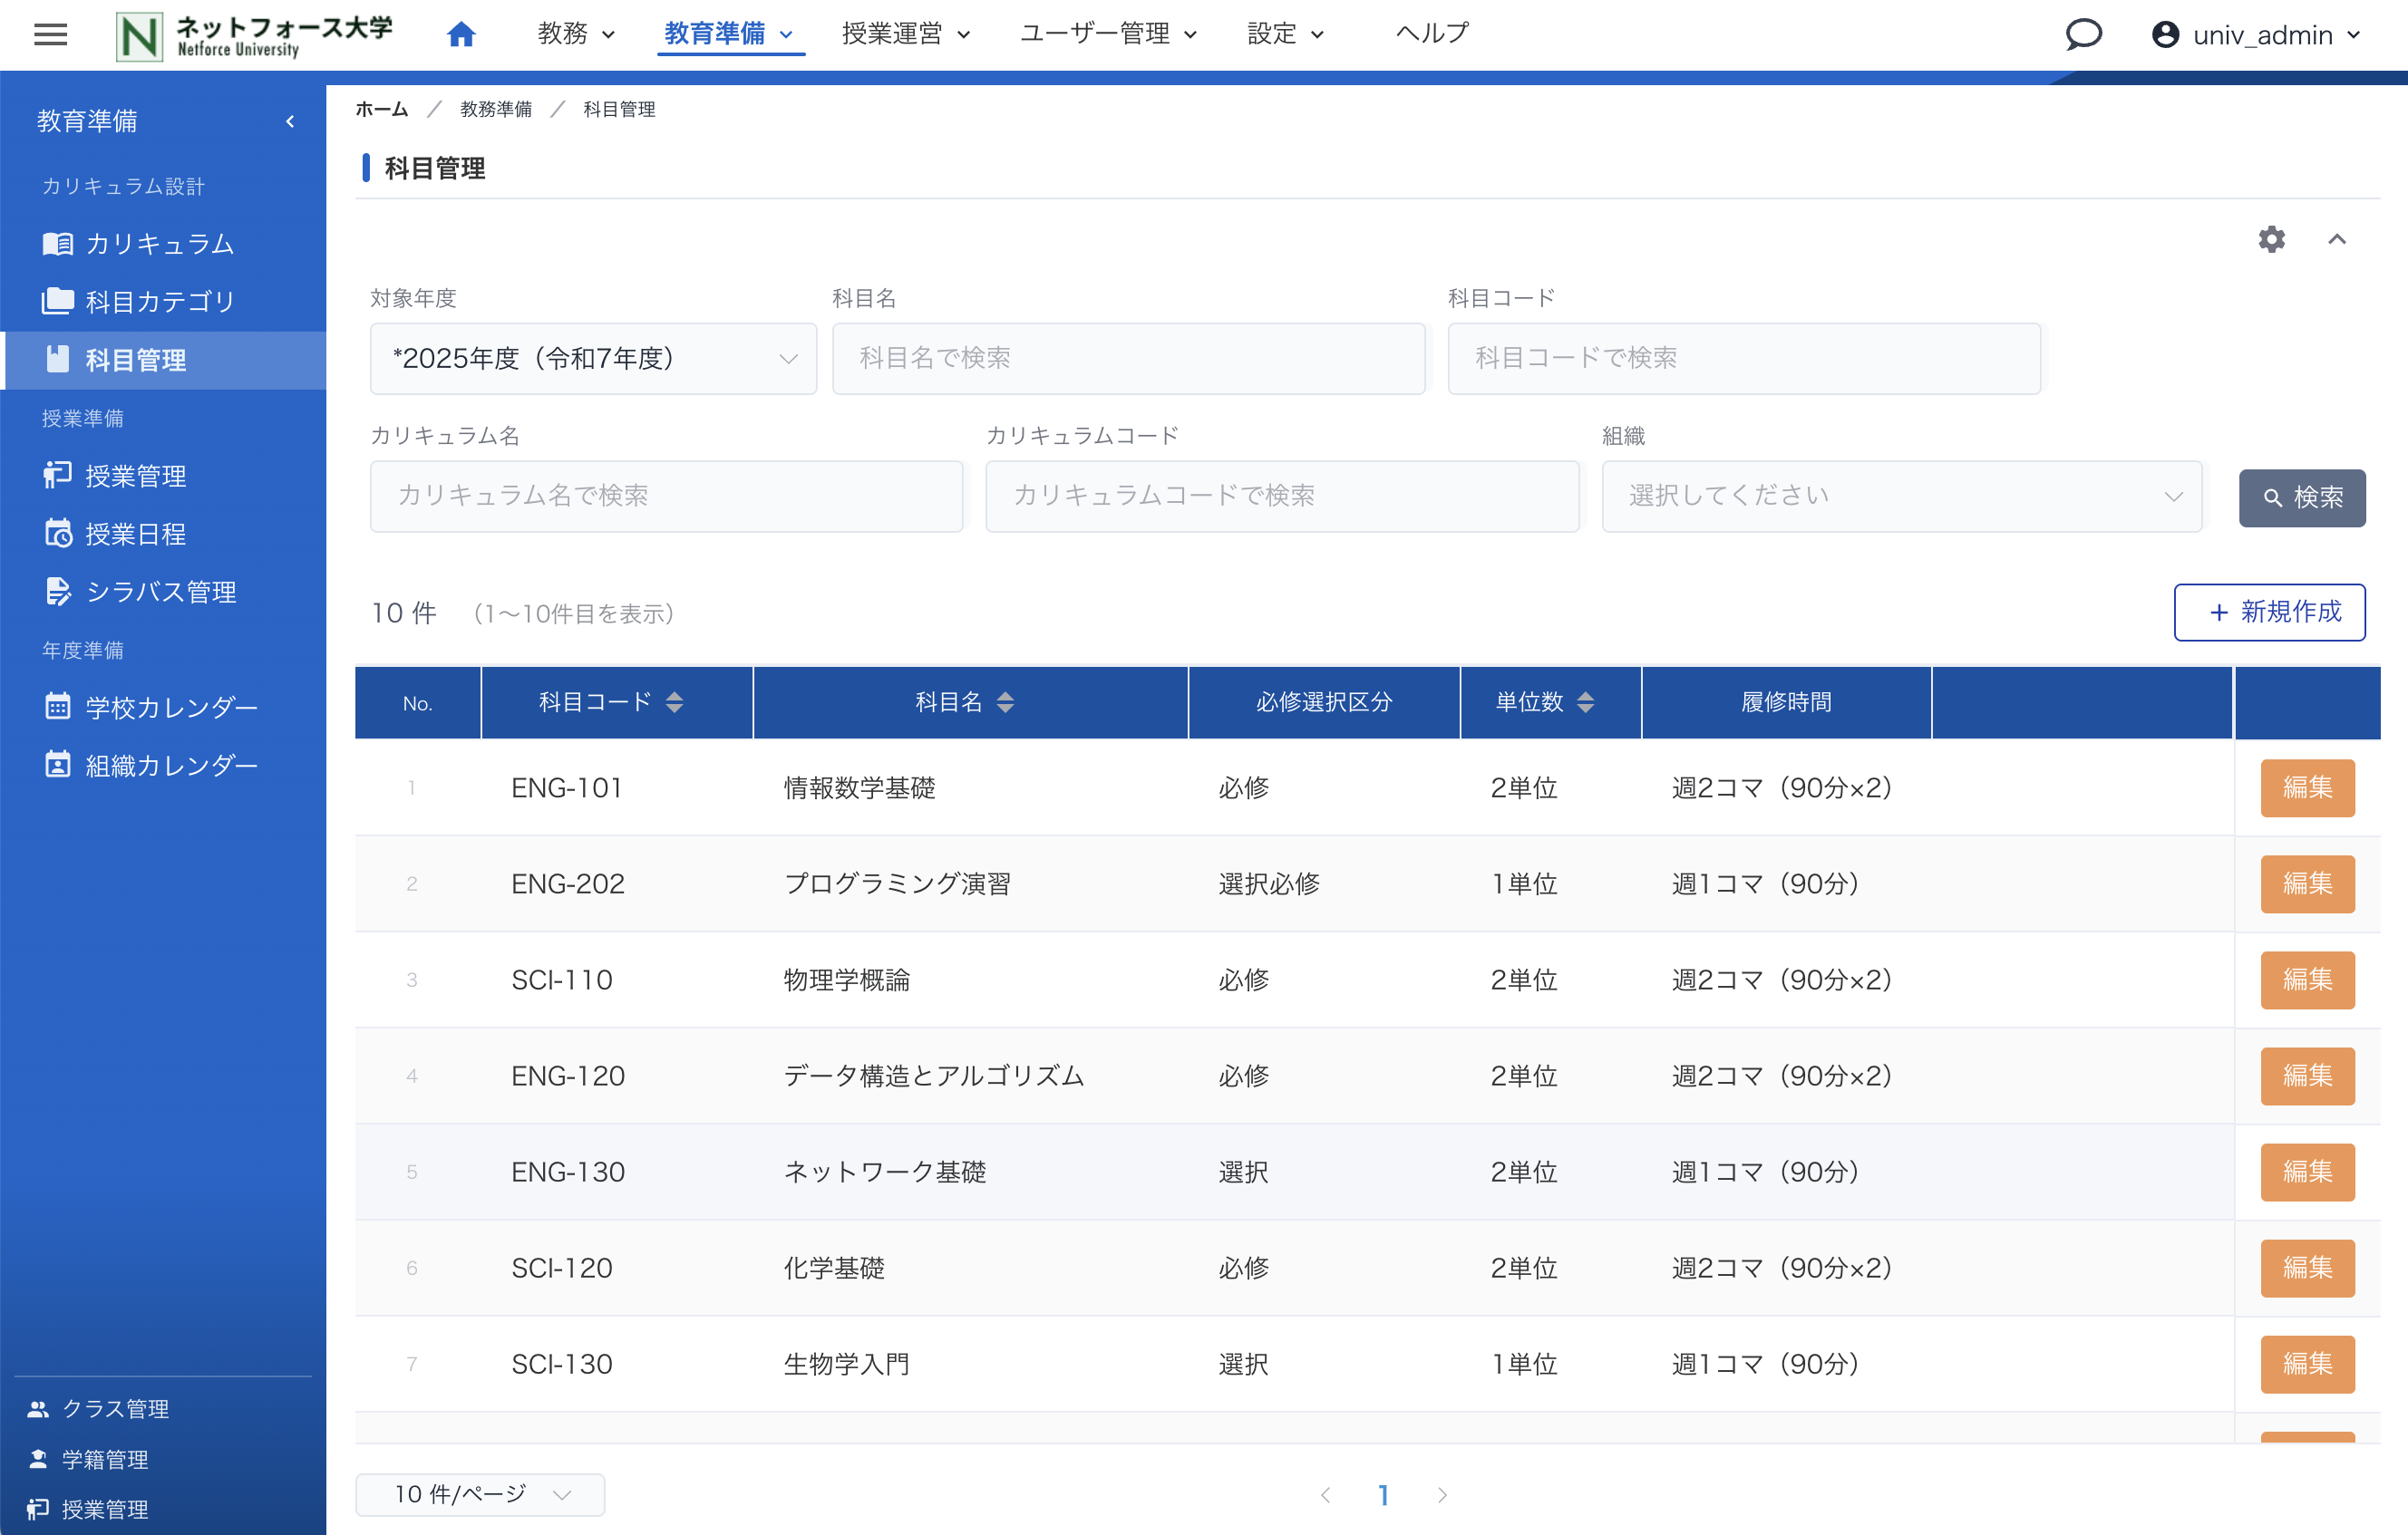Toggle sorting on the 単位数 column
Image resolution: width=2408 pixels, height=1535 pixels.
pyautogui.click(x=1585, y=701)
